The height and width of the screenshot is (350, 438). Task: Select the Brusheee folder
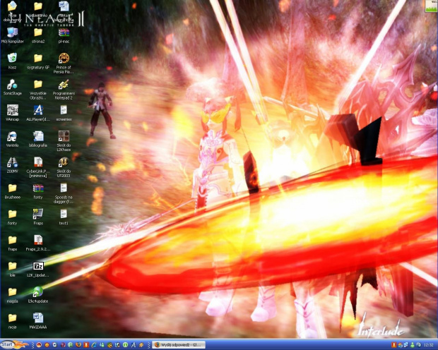point(12,188)
